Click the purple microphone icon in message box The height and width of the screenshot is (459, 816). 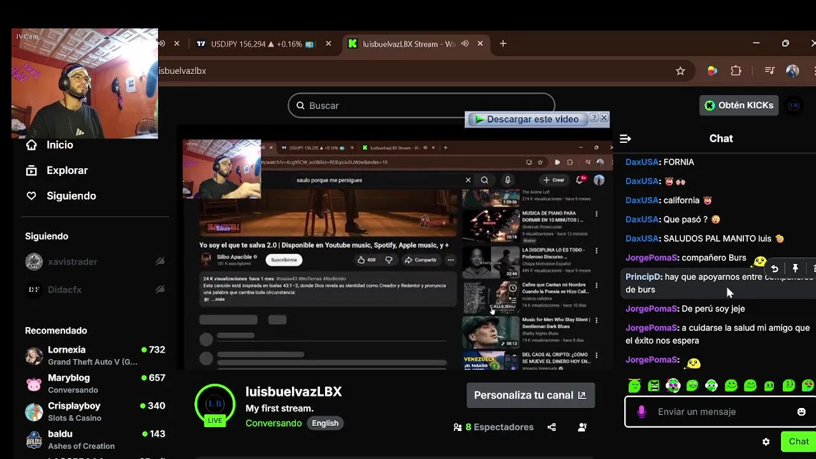(641, 412)
